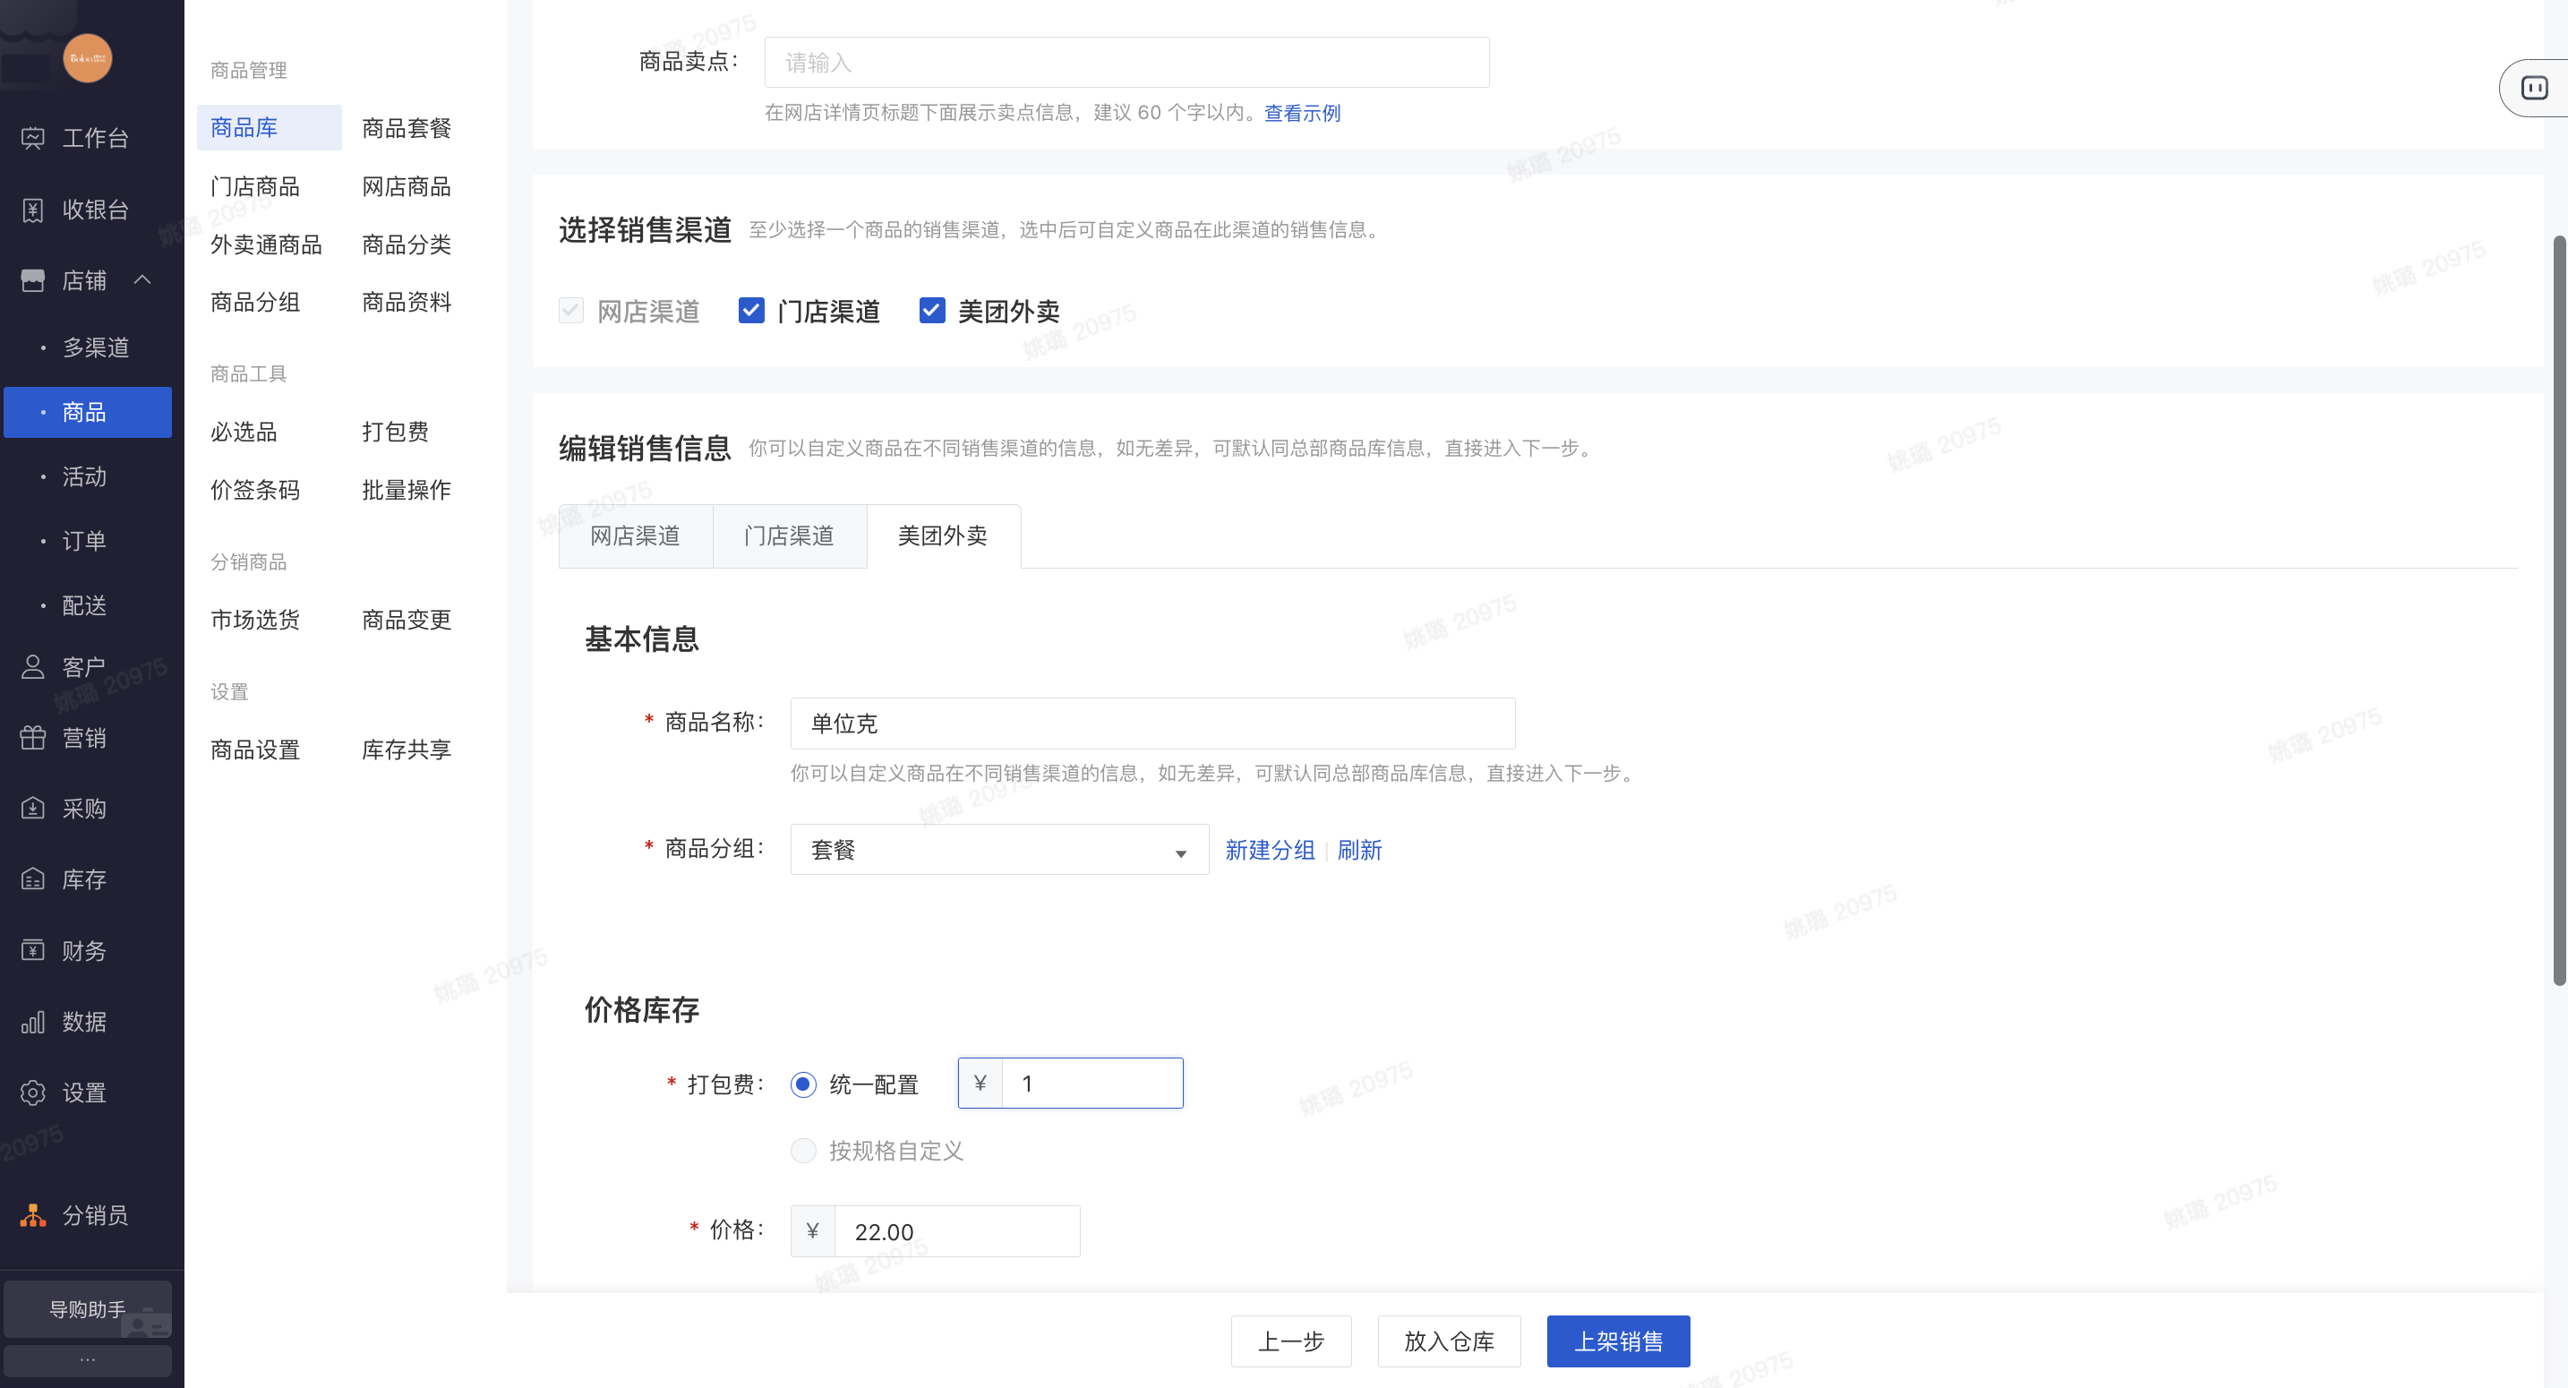
Task: Open the 营销 marketing gift icon
Action: click(x=33, y=738)
